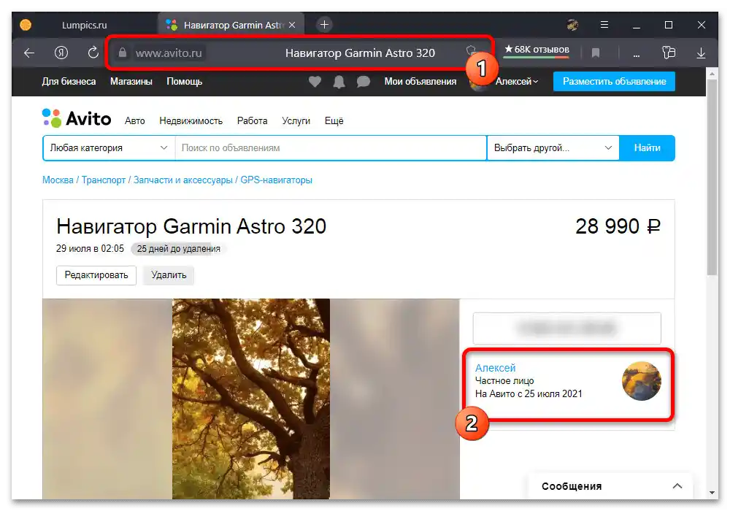
Task: Close the Навигатор Garmin Astro tab
Action: (292, 25)
